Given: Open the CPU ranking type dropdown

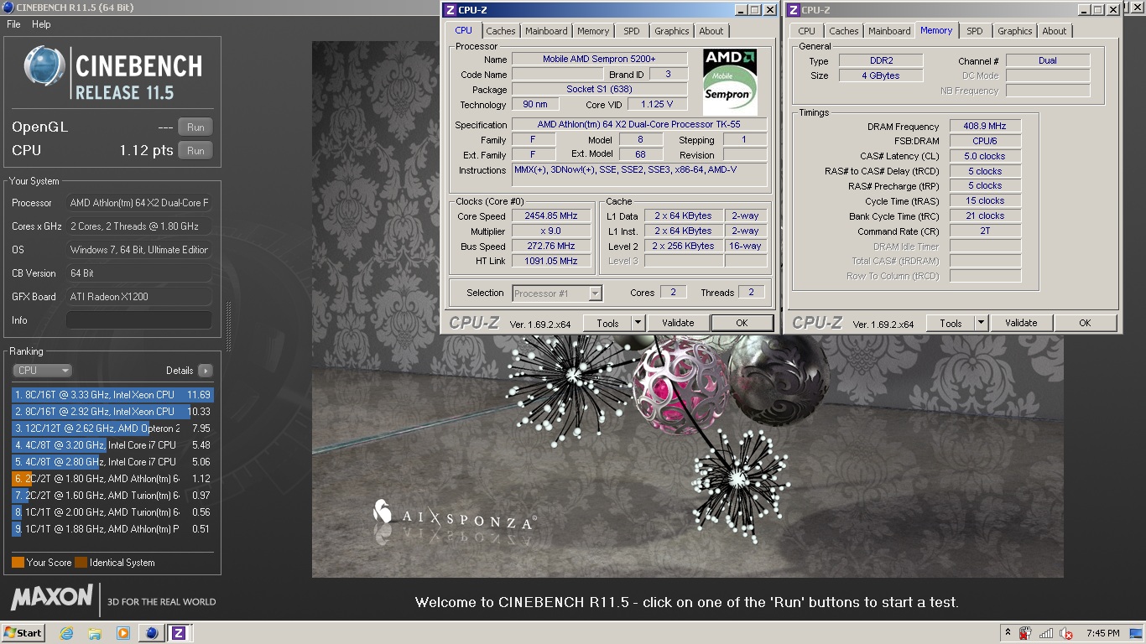Looking at the screenshot, I should click(x=42, y=371).
